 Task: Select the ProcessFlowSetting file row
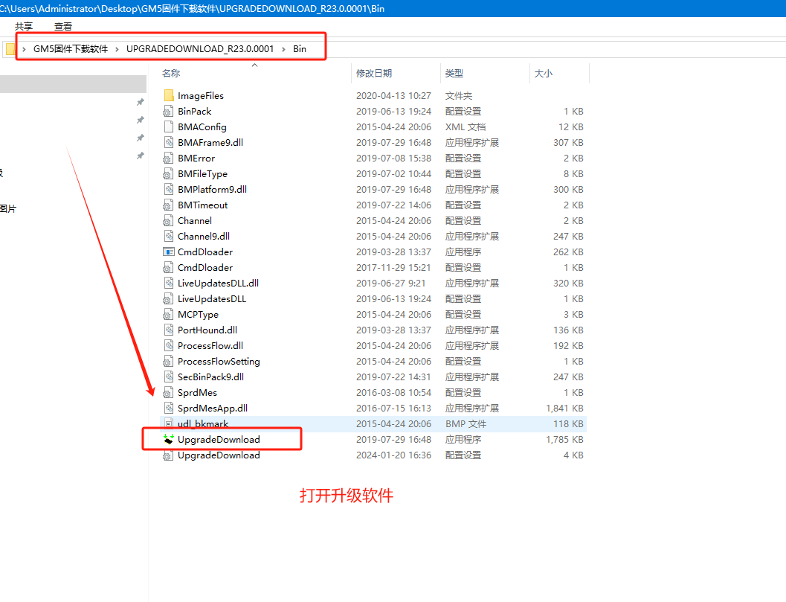pos(219,362)
